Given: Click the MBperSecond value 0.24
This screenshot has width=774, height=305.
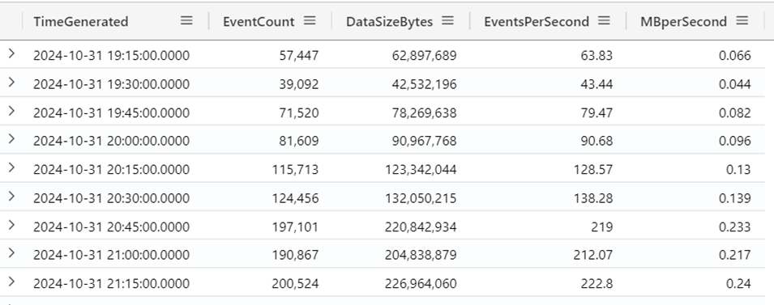Looking at the screenshot, I should click(738, 283).
